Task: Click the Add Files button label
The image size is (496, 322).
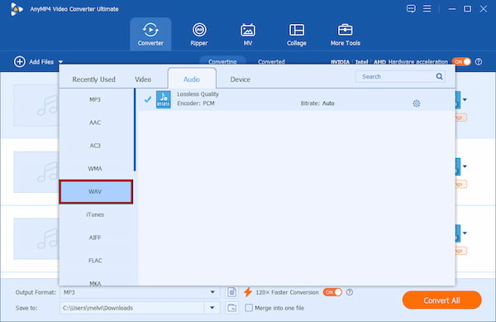Action: (x=41, y=62)
